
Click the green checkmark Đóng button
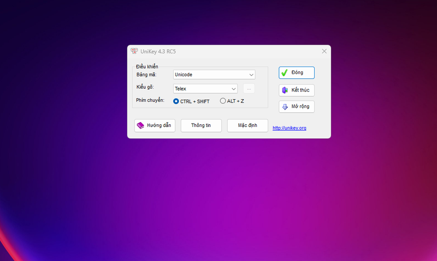pos(297,72)
